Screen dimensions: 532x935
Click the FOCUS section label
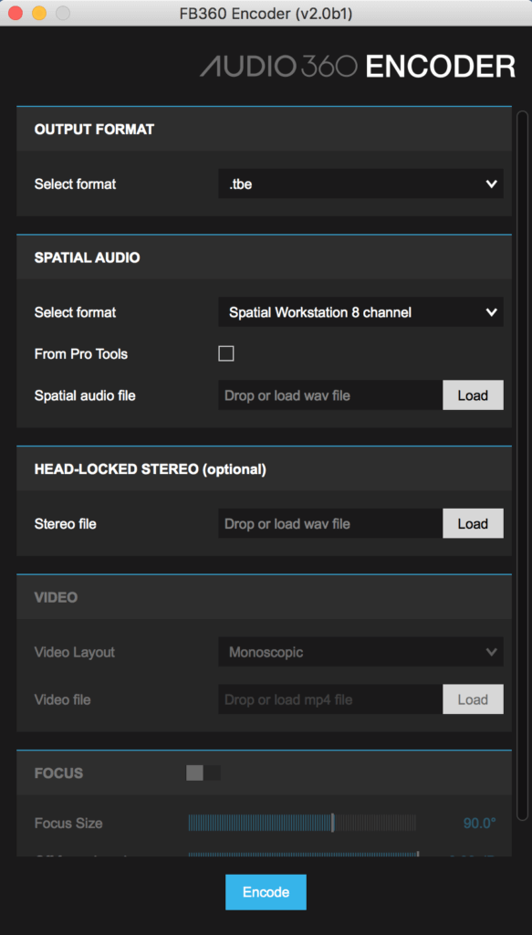(58, 772)
